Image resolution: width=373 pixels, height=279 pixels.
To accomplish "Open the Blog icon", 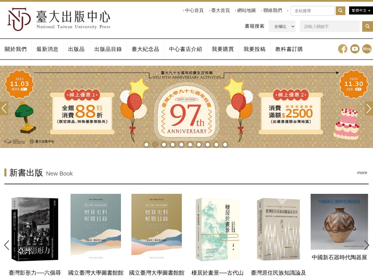I will [367, 49].
